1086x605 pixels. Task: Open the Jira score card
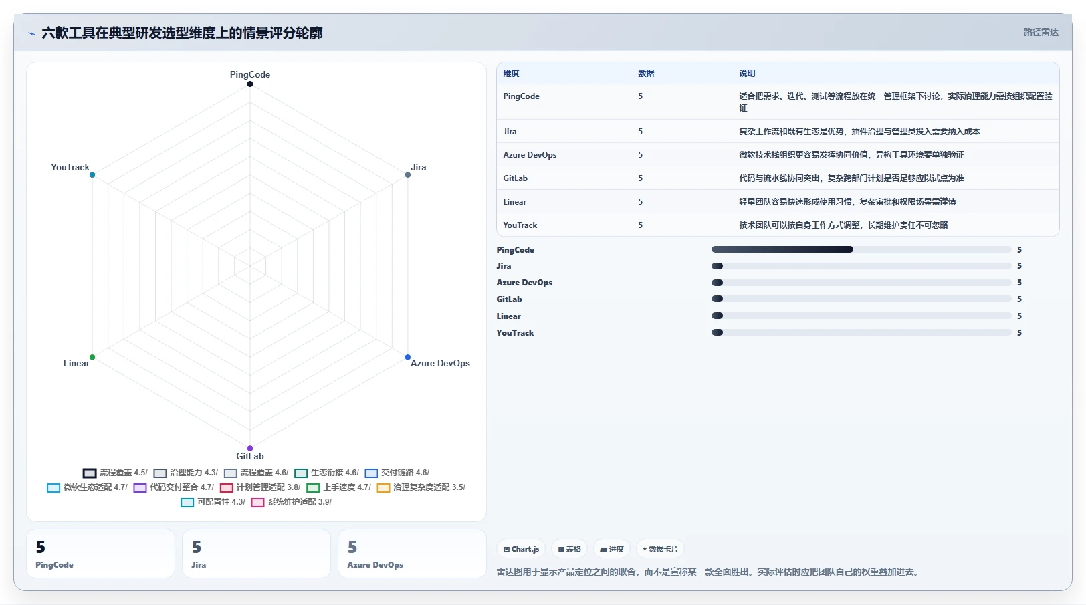pos(256,554)
